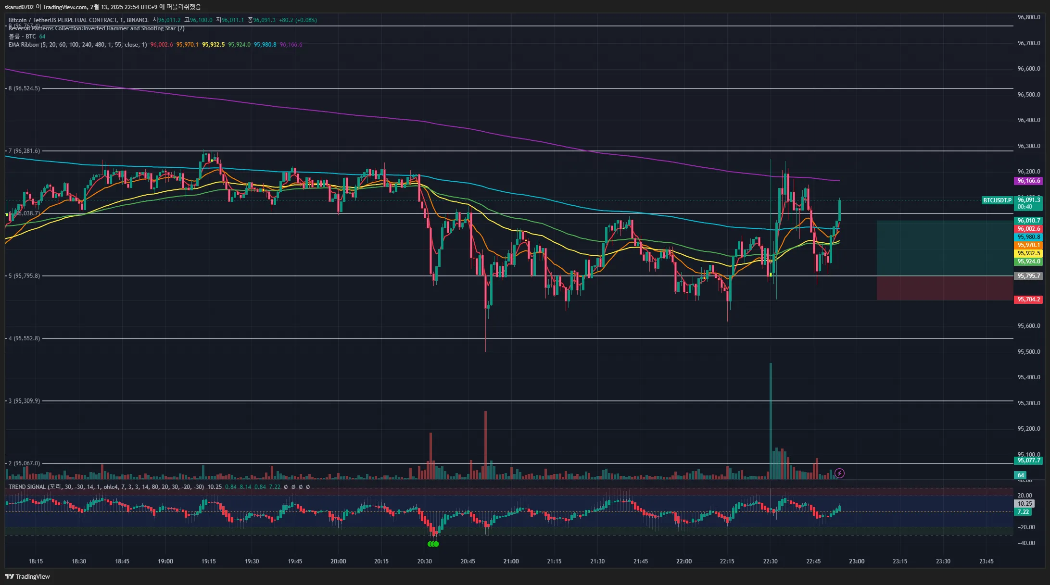This screenshot has height=585, width=1050.
Task: Click the 95,400.0 price scale label
Action: (x=1029, y=377)
